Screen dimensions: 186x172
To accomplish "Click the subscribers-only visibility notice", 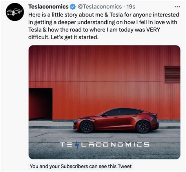I will pyautogui.click(x=80, y=166).
